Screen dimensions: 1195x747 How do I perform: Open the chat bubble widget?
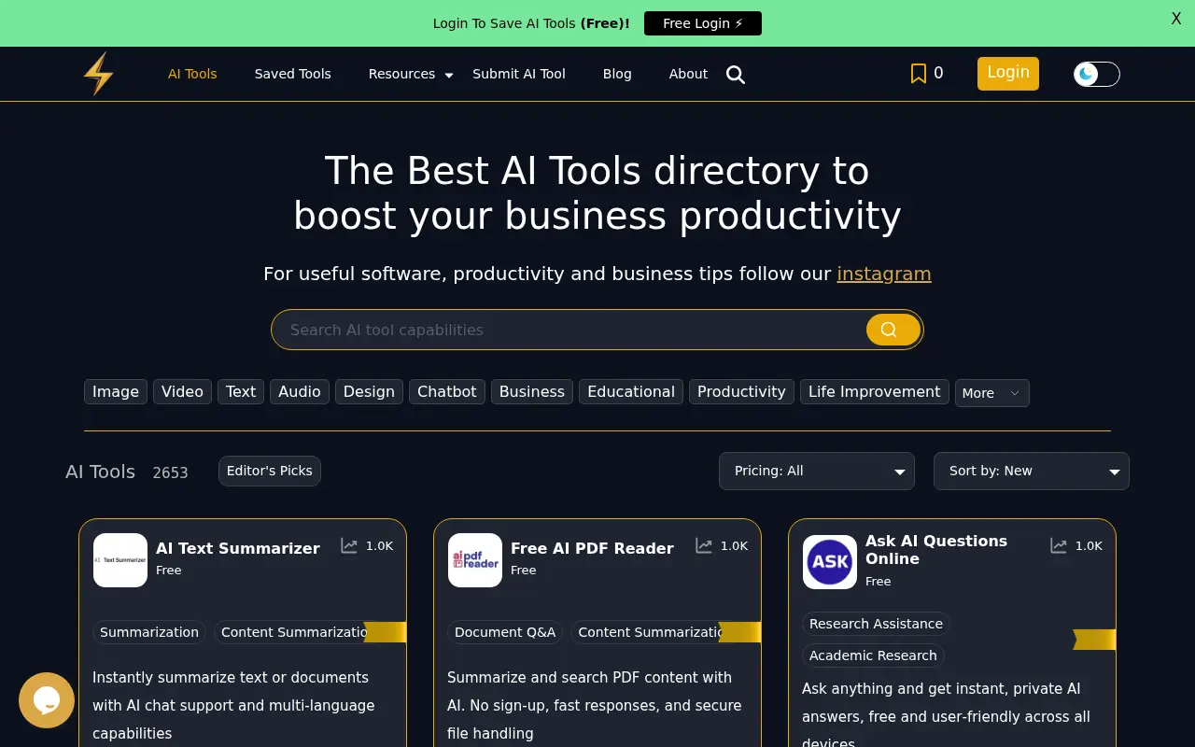[x=47, y=699]
